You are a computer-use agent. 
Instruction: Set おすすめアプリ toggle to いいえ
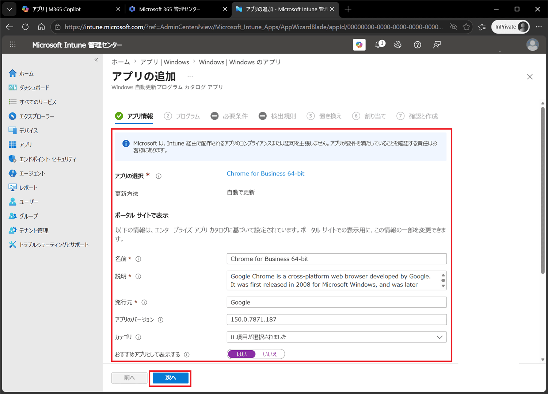point(270,354)
